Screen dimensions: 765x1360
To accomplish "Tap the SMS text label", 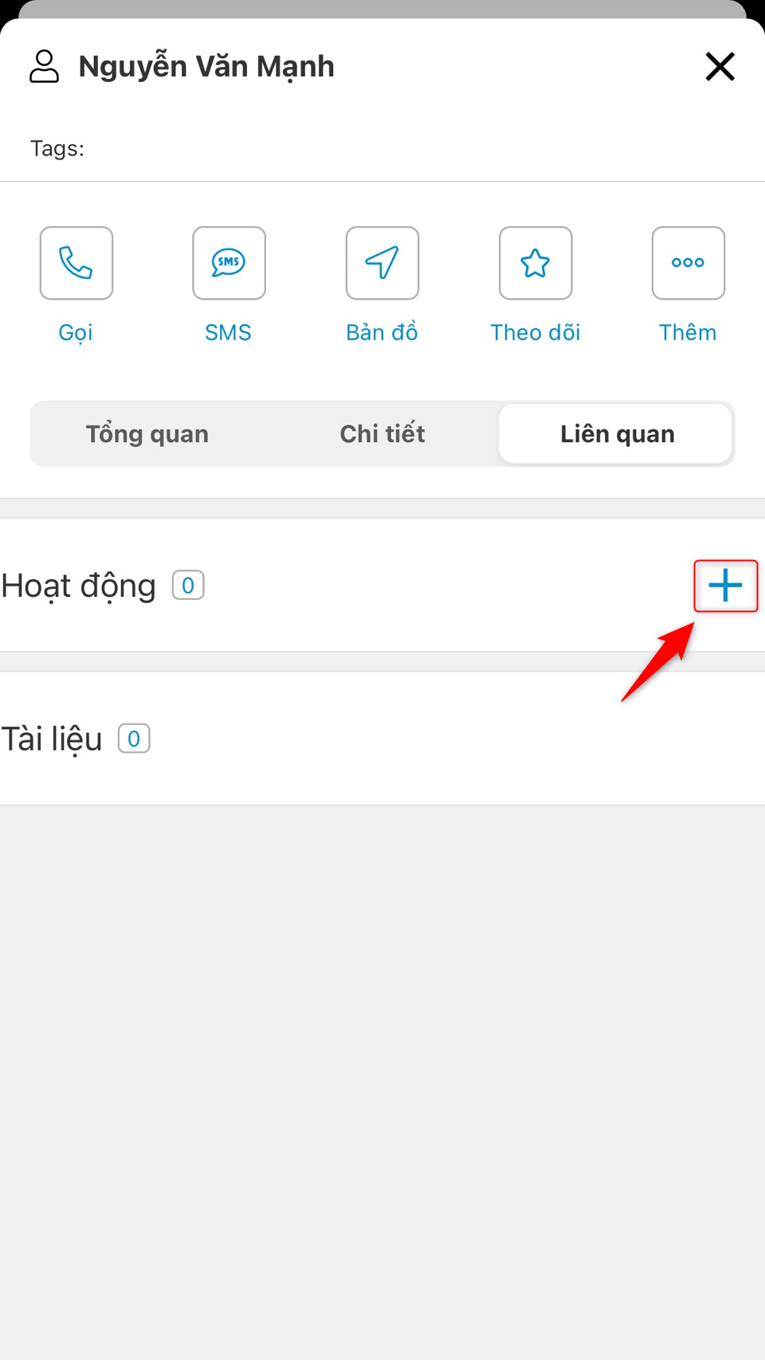I will coord(228,332).
